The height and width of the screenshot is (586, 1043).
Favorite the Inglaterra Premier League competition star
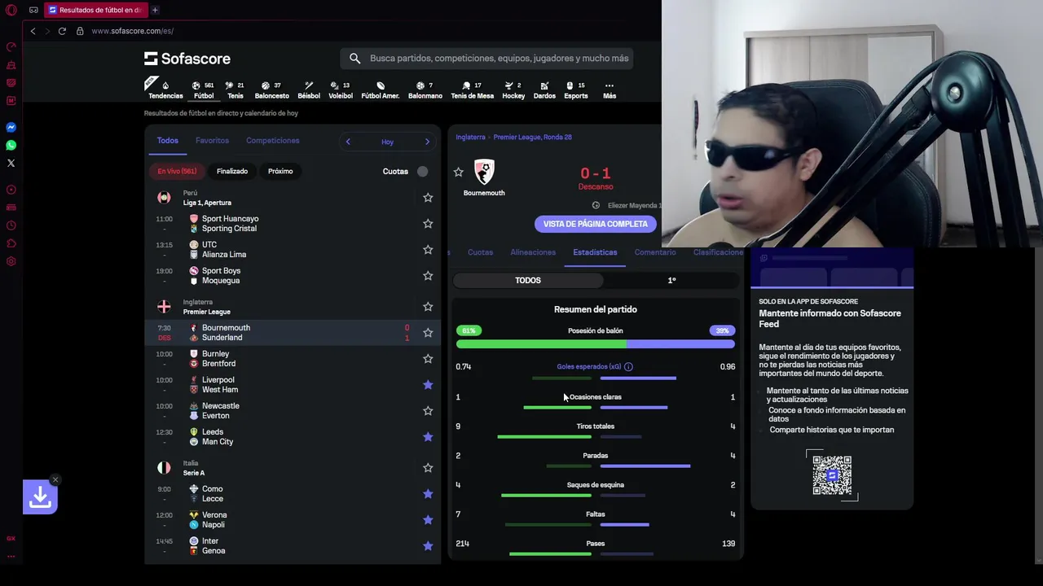(428, 307)
